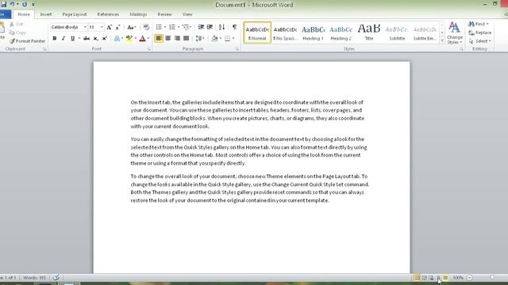Switch to Web Layout view
508x285 pixels.
pos(431,278)
